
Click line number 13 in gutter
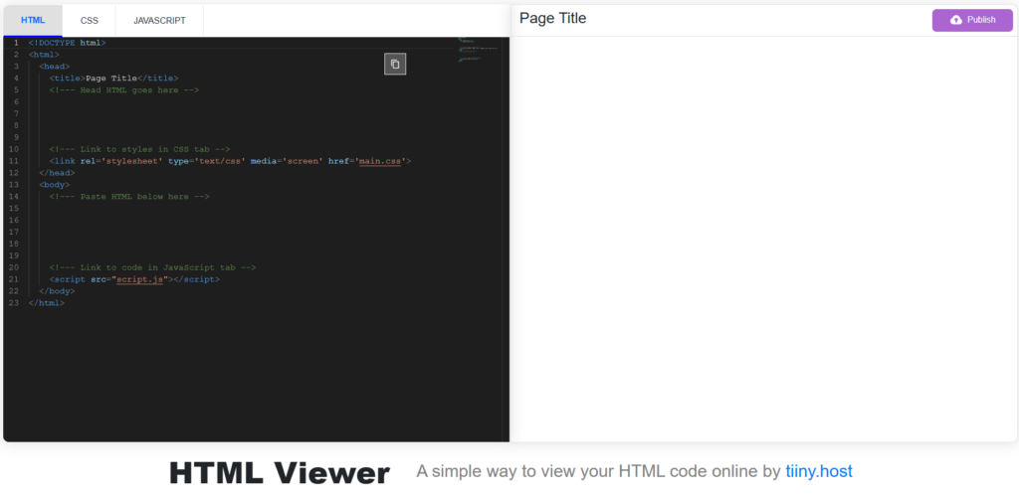click(x=16, y=184)
